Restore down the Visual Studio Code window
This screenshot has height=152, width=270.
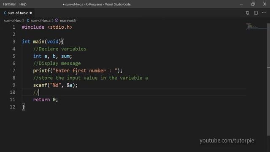click(253, 4)
